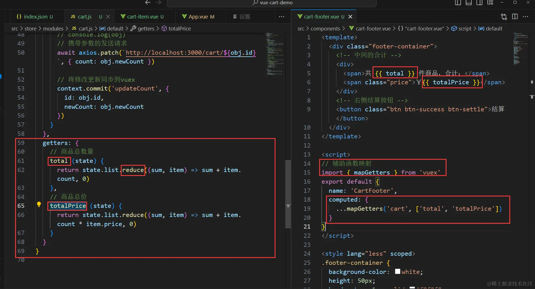
Task: Click 'getters' breadcrumb segment
Action: (x=146, y=28)
